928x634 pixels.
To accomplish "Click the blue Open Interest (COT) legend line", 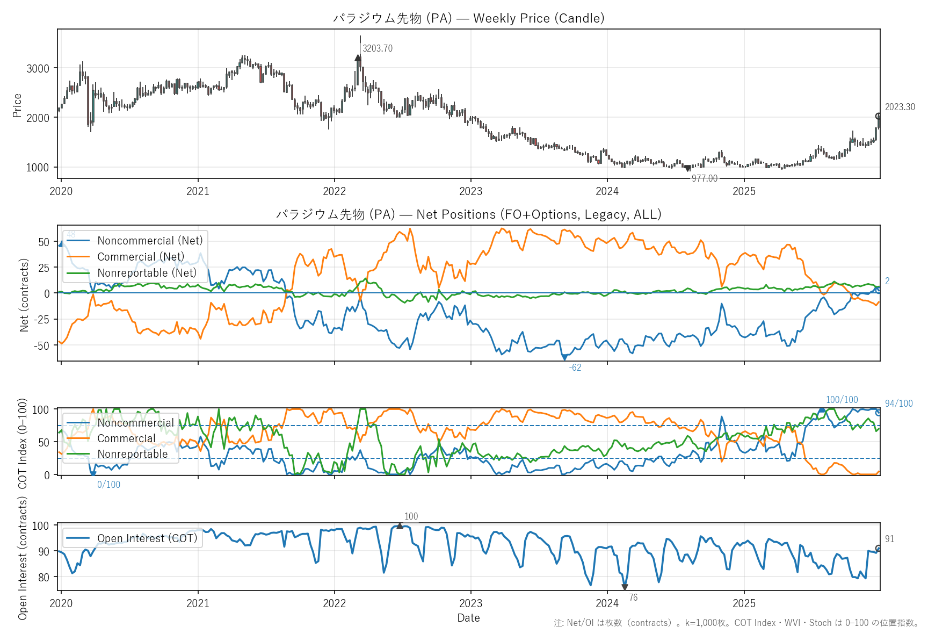I will click(x=78, y=538).
